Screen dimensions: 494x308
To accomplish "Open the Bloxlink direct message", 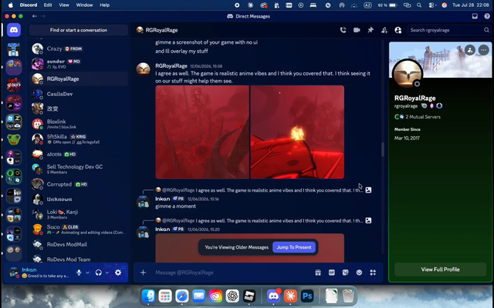I will tap(79, 124).
